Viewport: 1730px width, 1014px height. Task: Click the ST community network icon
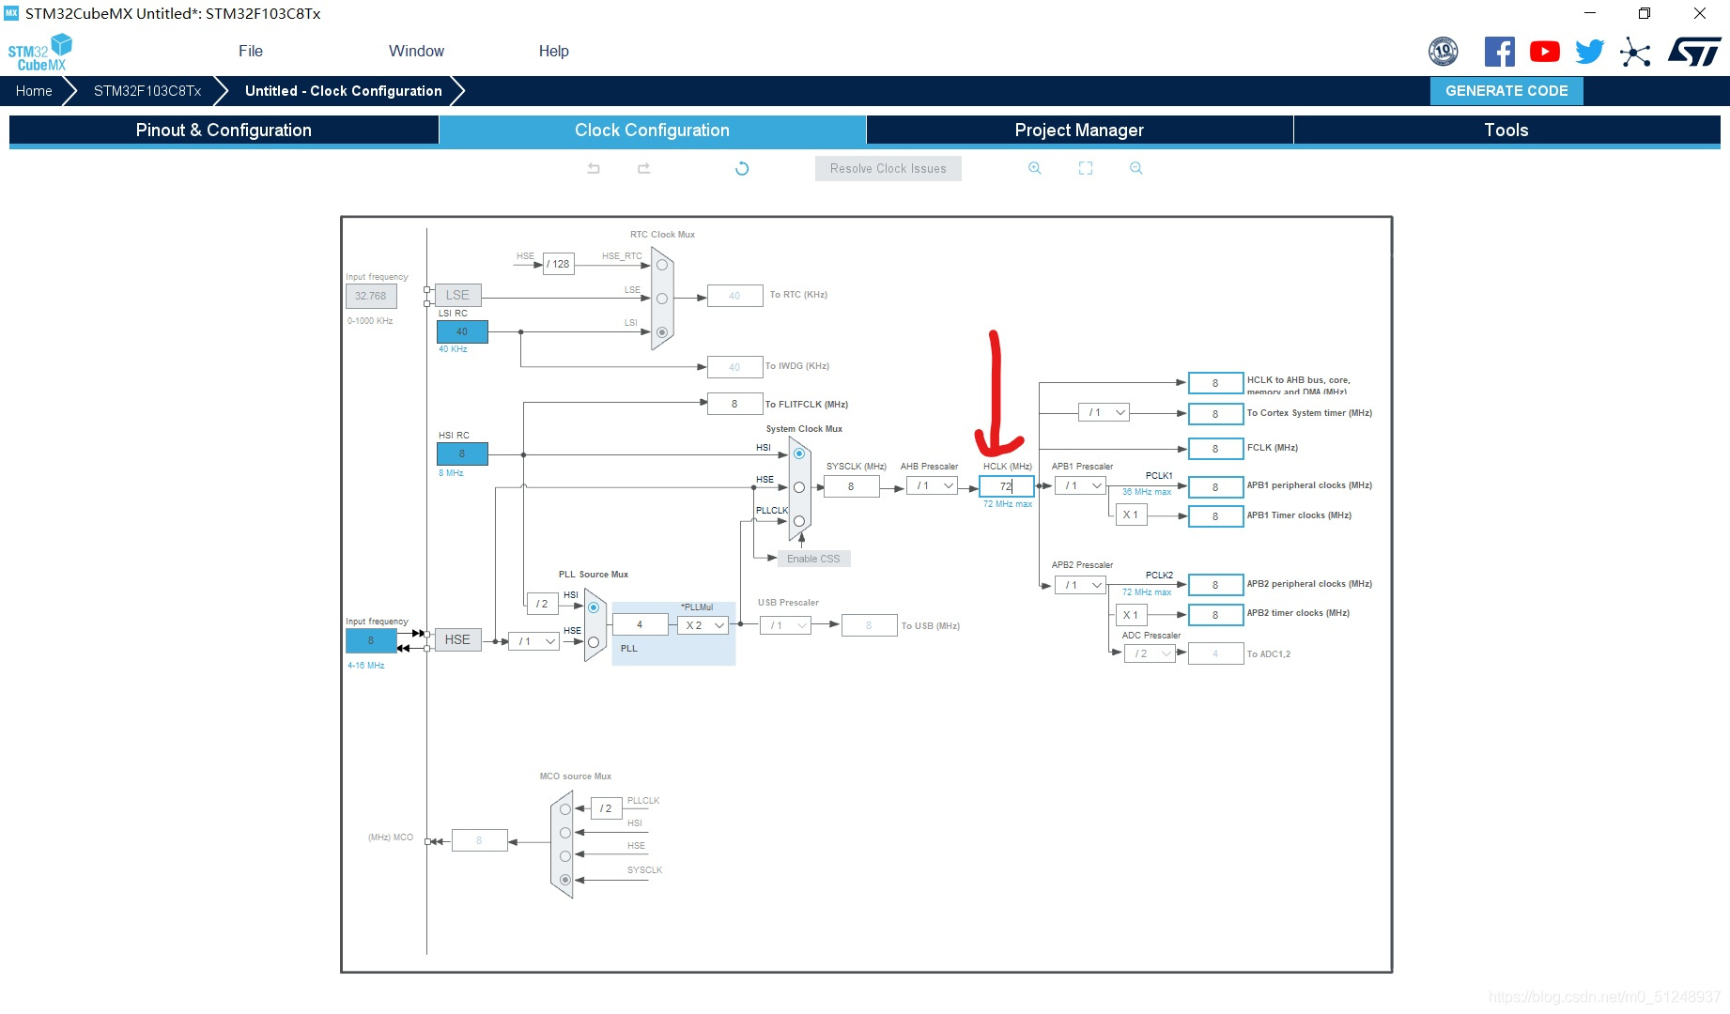click(1635, 52)
